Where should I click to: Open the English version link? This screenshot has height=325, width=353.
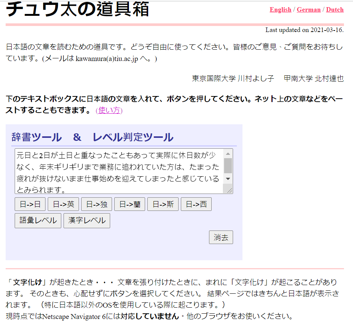pos(280,9)
